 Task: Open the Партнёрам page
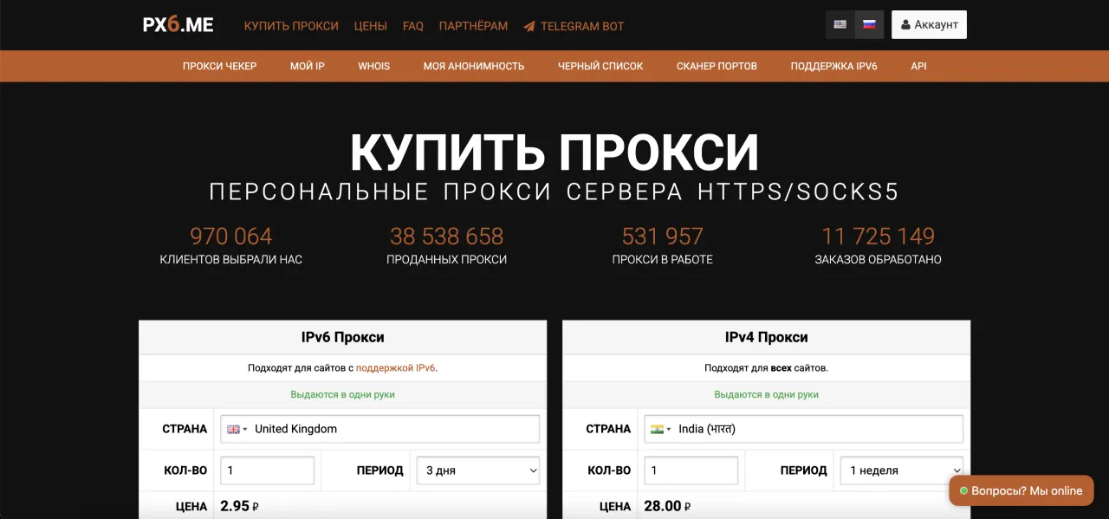point(473,26)
